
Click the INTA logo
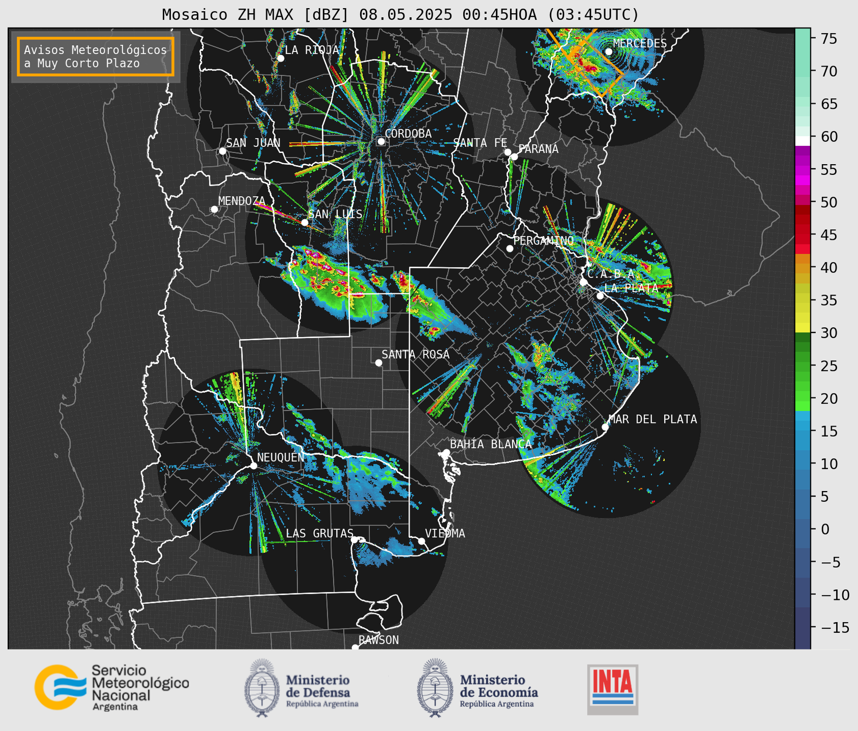(x=613, y=689)
